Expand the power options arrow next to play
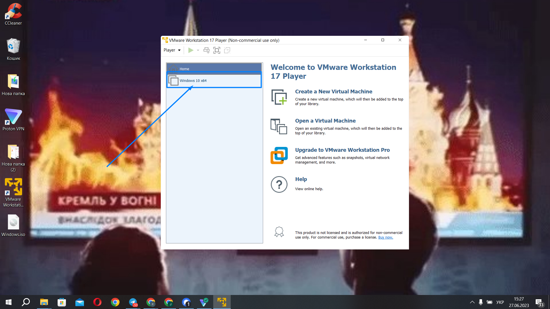This screenshot has width=550, height=309. click(198, 50)
